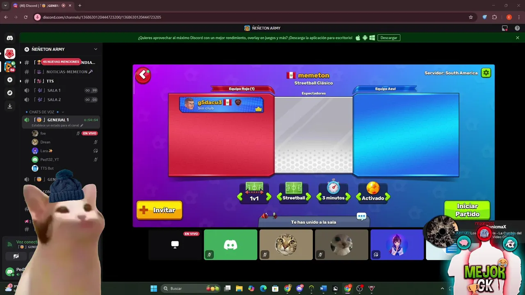The height and width of the screenshot is (295, 525).
Task: Decrease match time left of 3 minutos
Action: click(319, 197)
